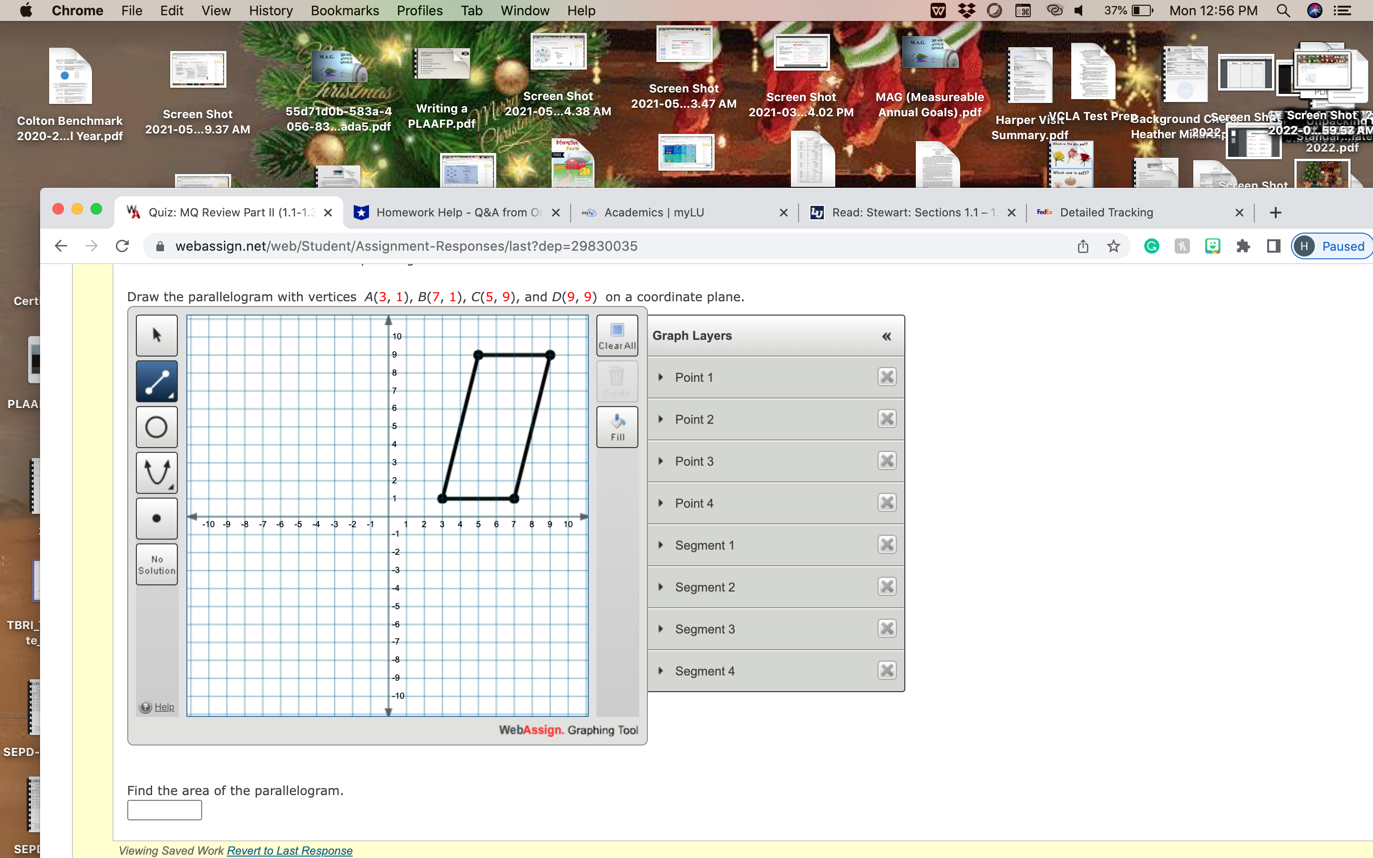Click the Fill paint bucket tool

click(x=617, y=427)
